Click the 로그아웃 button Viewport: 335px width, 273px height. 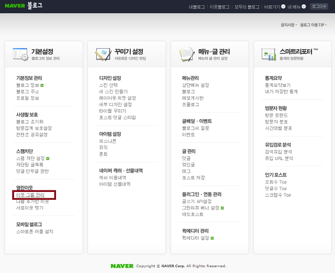319,6
